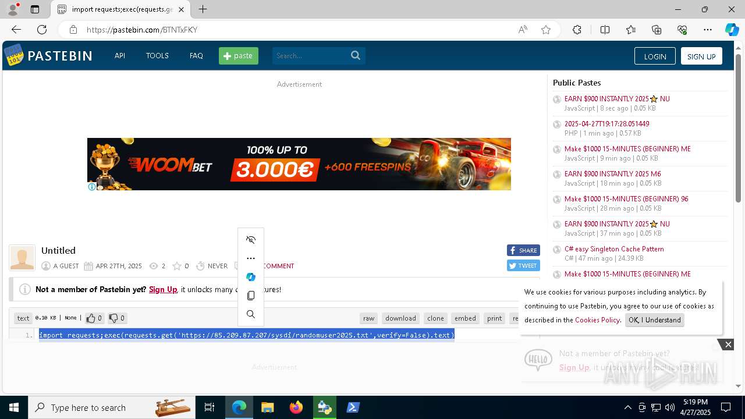Viewport: 745px width, 419px height.
Task: View site information lock icon
Action: pos(73,30)
